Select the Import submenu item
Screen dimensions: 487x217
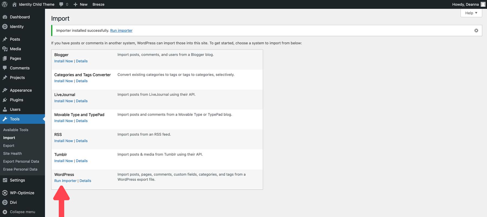(9, 138)
